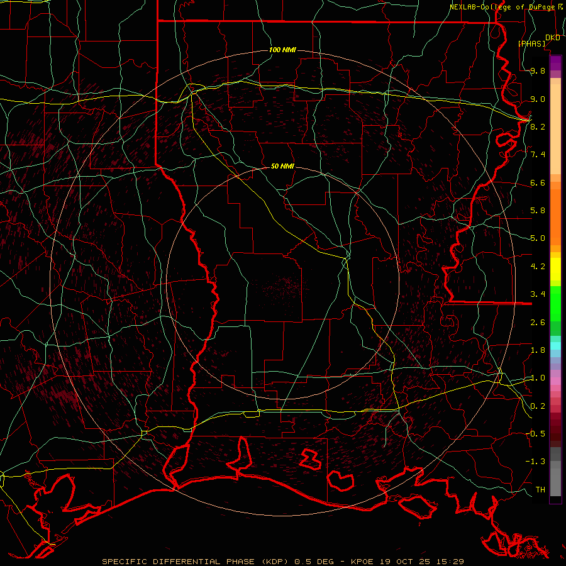
Task: Click the 5.8 value on the color scale
Action: tap(538, 211)
